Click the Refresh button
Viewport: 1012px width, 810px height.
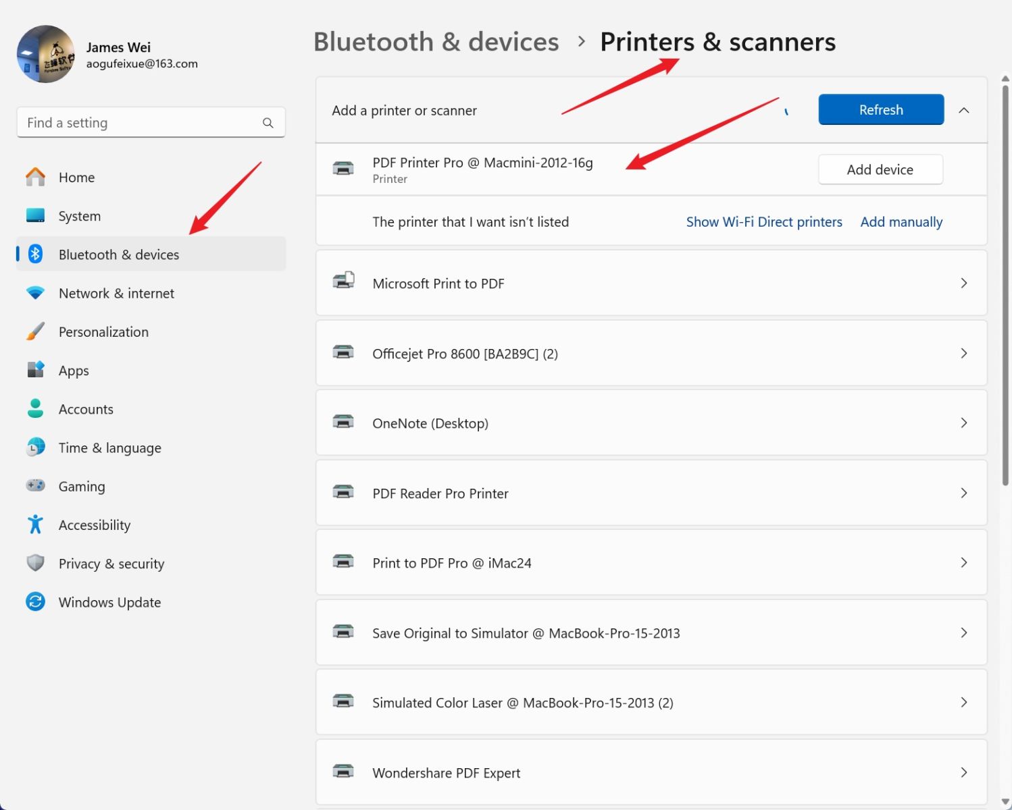(x=881, y=109)
